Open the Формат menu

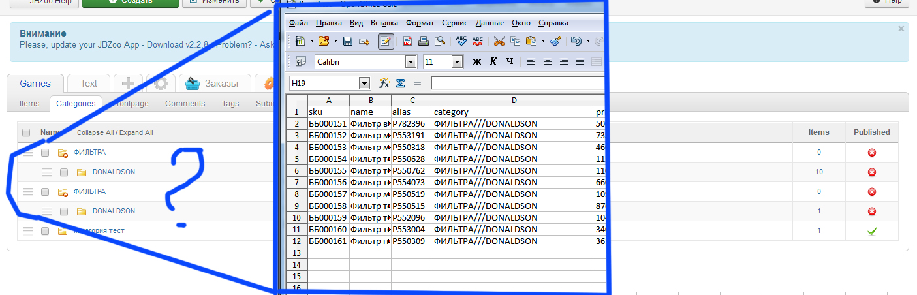420,23
